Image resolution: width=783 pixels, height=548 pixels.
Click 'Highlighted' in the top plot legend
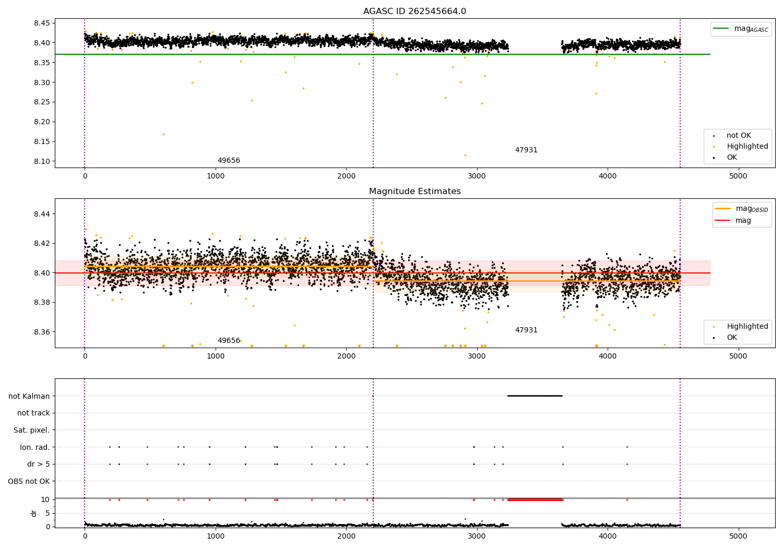tap(748, 147)
